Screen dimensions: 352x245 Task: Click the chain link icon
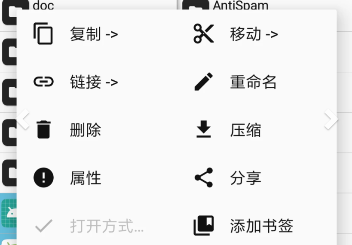(43, 82)
